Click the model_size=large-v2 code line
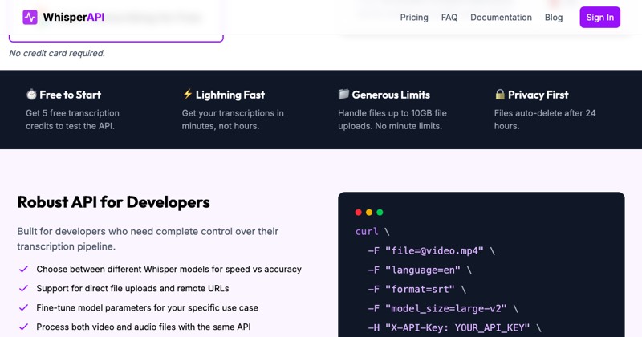The height and width of the screenshot is (337, 642). coord(443,308)
